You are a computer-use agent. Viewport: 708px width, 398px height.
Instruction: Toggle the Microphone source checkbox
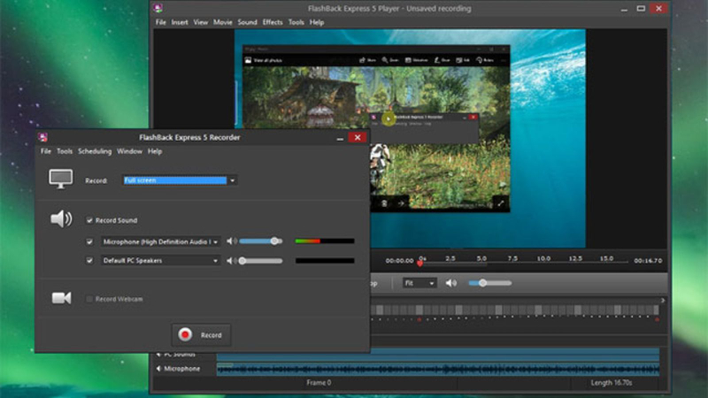click(89, 241)
